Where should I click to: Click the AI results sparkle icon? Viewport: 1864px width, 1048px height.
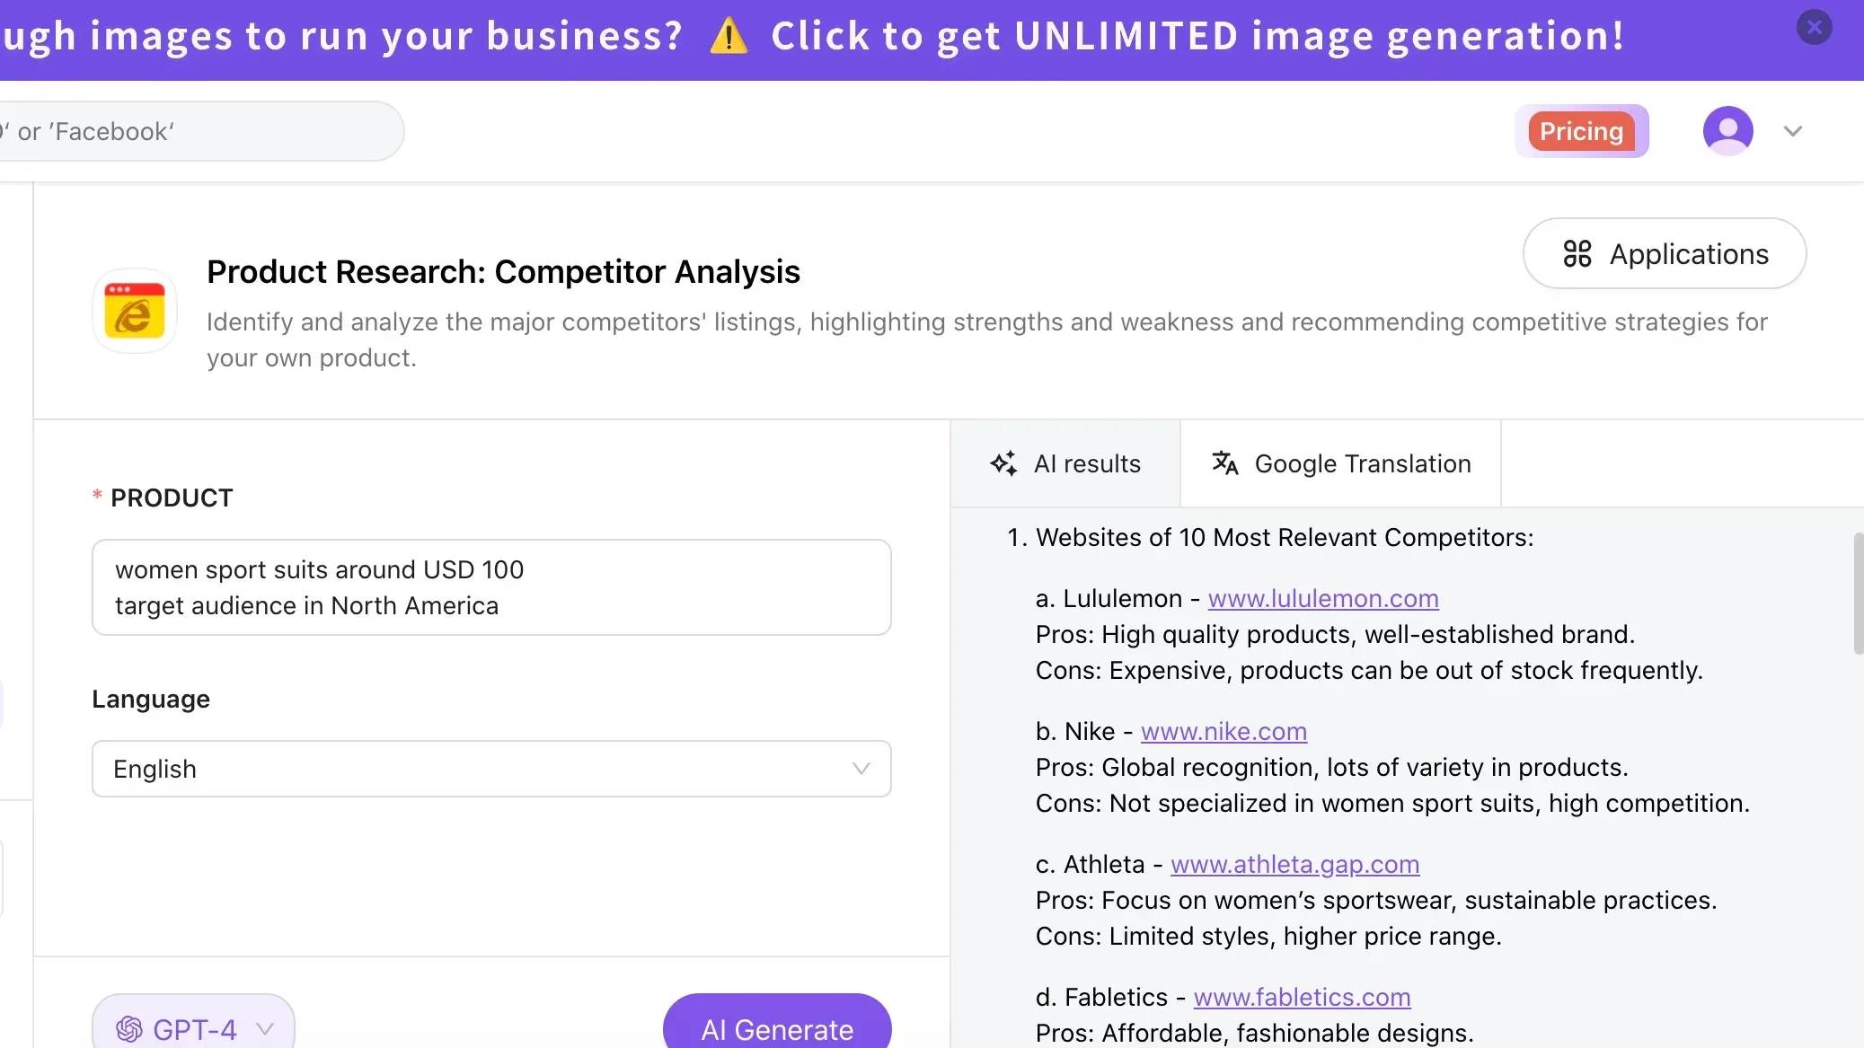click(x=1003, y=463)
